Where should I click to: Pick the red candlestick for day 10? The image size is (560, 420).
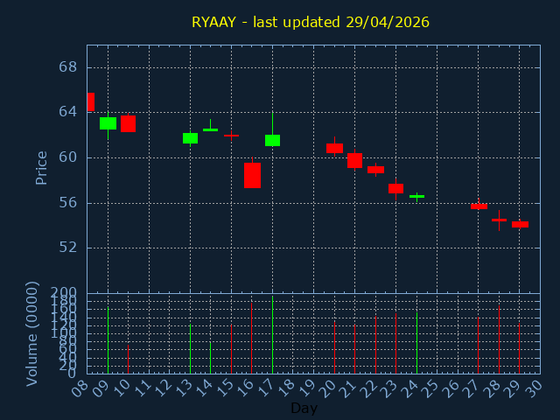click(x=129, y=123)
